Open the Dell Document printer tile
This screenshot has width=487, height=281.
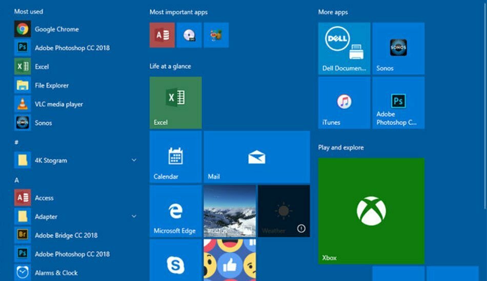pyautogui.click(x=344, y=49)
